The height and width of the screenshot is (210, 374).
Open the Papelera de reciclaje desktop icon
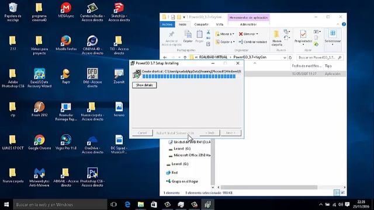coord(13,12)
